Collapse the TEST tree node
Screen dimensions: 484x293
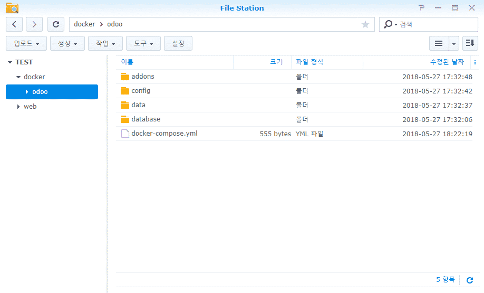[x=10, y=62]
